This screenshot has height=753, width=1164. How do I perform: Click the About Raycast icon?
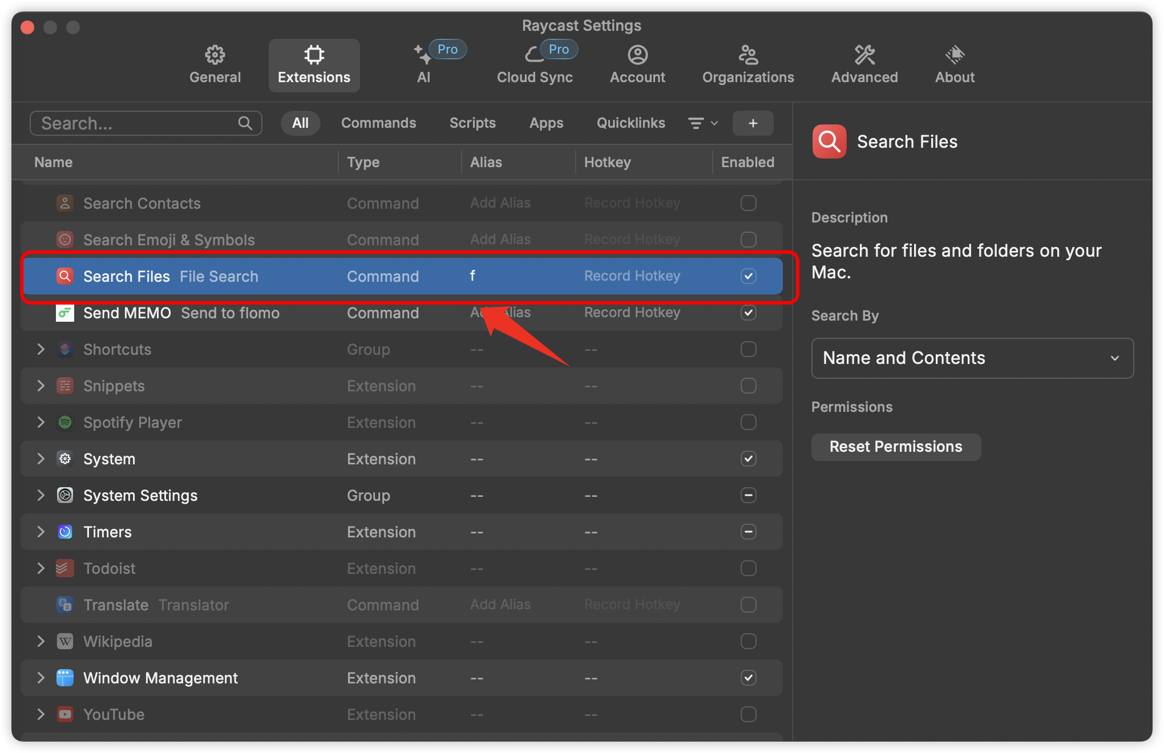[955, 55]
